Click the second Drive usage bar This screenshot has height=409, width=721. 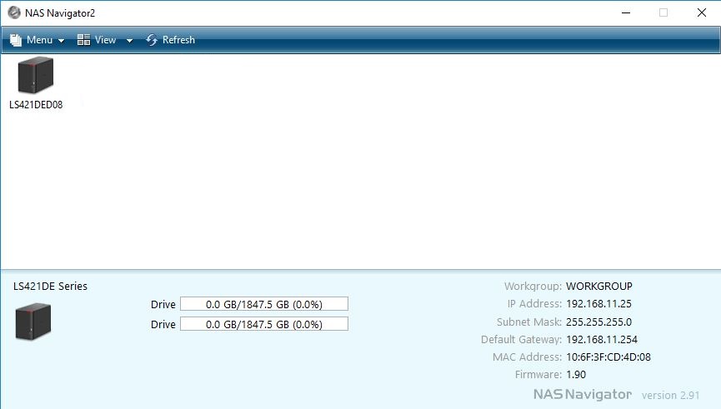(x=264, y=324)
